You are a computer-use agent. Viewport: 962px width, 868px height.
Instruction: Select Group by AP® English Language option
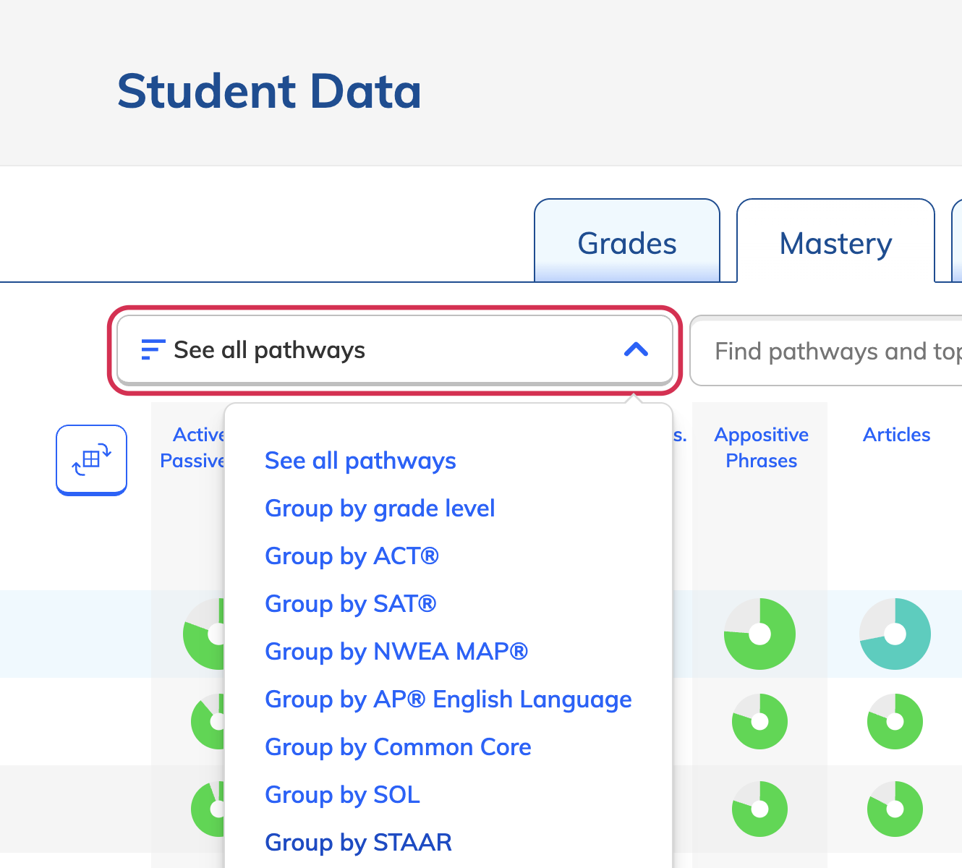(x=448, y=699)
